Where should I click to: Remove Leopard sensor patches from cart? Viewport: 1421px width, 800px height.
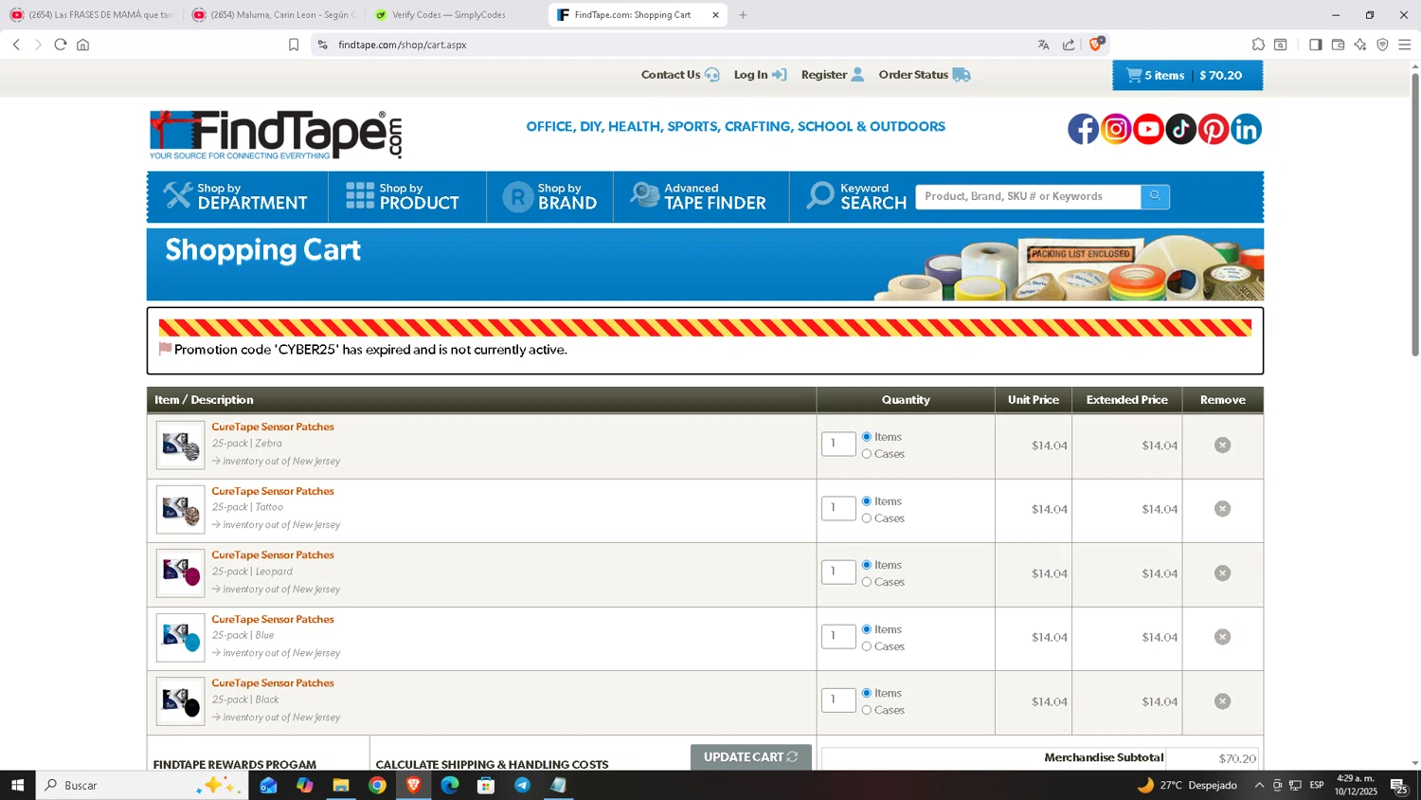[x=1222, y=573]
